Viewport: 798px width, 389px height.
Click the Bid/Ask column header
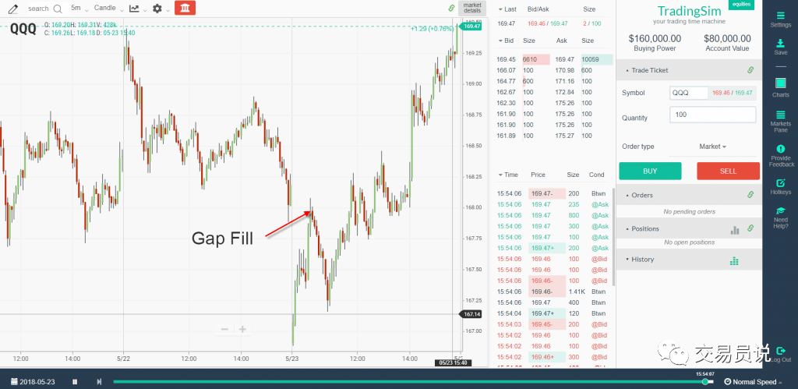[538, 9]
